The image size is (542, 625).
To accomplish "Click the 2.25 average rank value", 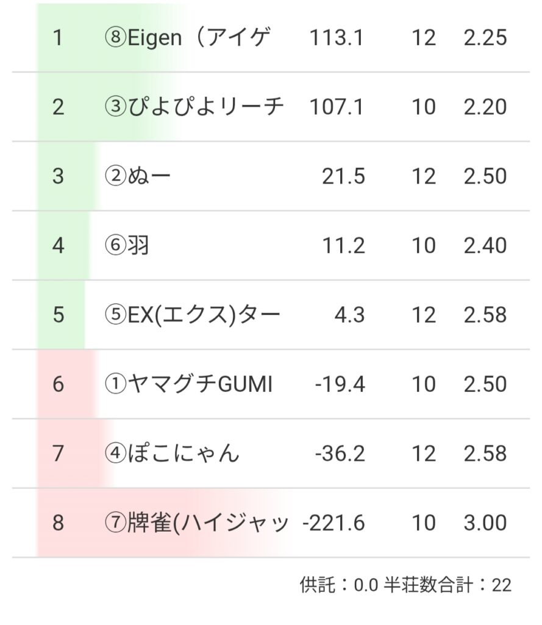I will 485,38.
